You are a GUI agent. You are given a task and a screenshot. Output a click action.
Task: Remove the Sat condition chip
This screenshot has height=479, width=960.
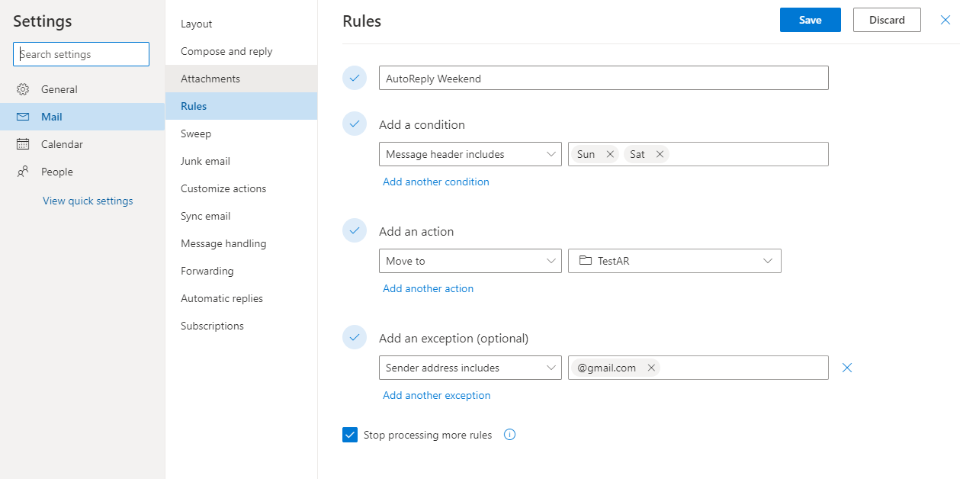[660, 153]
